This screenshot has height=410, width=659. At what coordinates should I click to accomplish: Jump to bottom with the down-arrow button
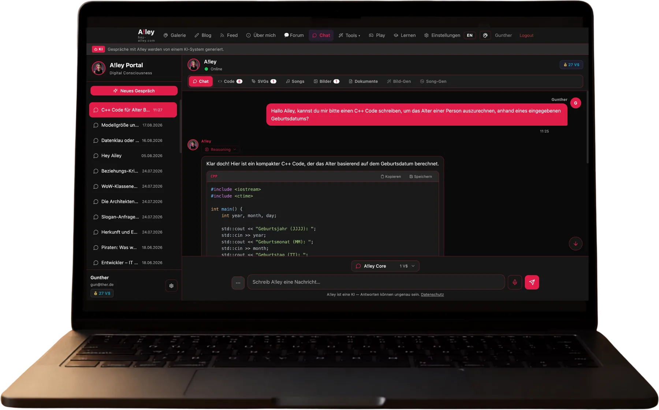[x=576, y=244]
